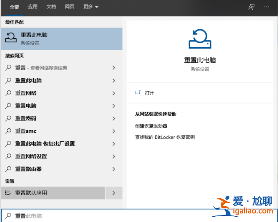This screenshot has width=278, height=222.
Task: Switch to the 应用 tab
Action: (x=33, y=7)
